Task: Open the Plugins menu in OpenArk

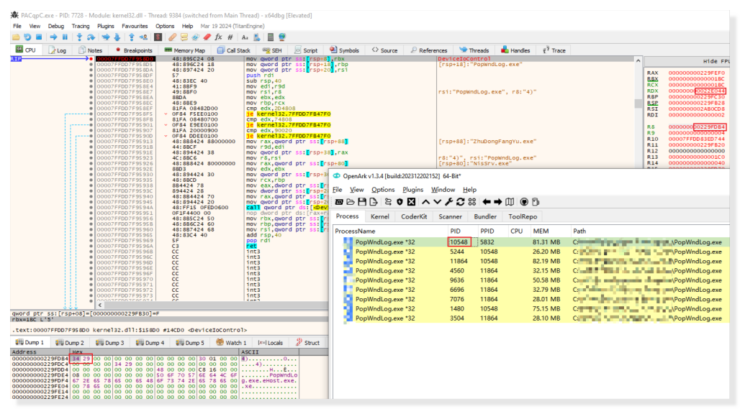Action: (412, 190)
